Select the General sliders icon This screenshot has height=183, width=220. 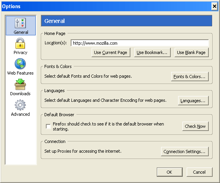(20, 23)
